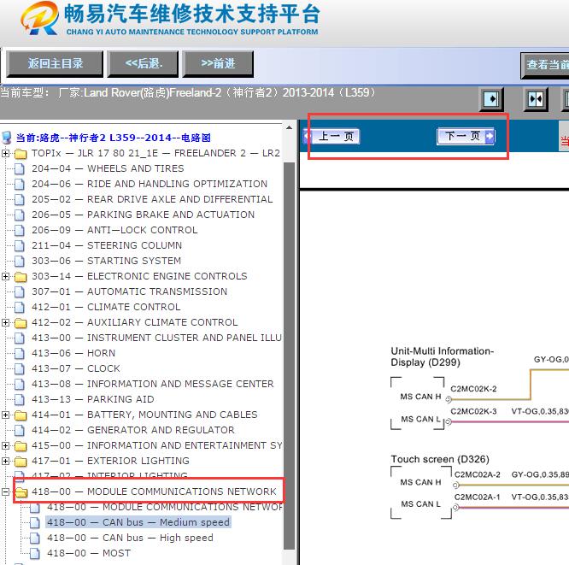Click the 上一页 previous page button
This screenshot has height=565, width=569.
pos(331,137)
